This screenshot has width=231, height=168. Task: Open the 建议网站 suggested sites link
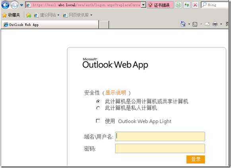[x=45, y=15]
